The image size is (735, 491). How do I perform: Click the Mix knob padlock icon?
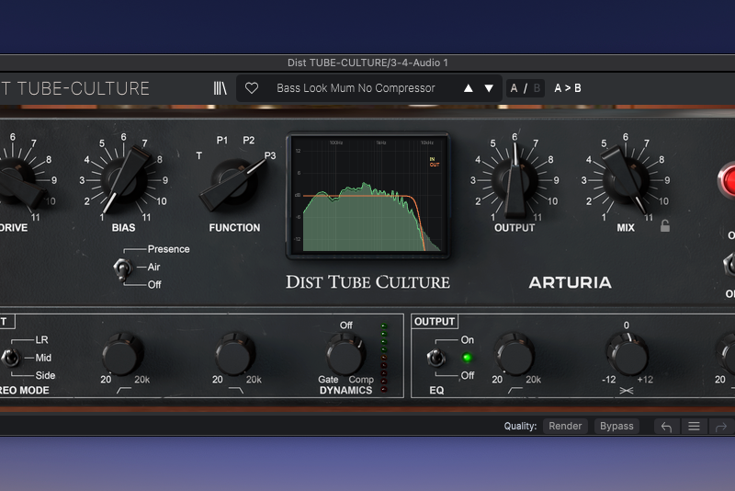click(664, 225)
